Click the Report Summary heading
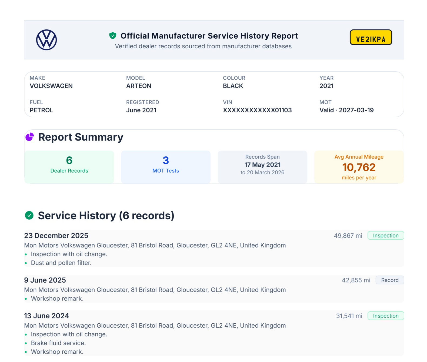The height and width of the screenshot is (362, 427). pyautogui.click(x=81, y=137)
